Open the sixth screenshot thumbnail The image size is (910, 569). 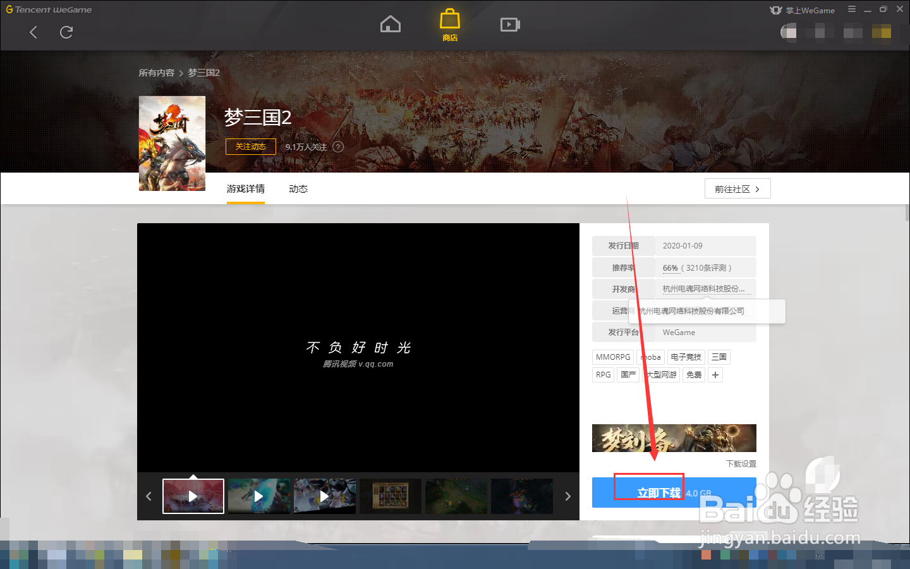point(522,496)
